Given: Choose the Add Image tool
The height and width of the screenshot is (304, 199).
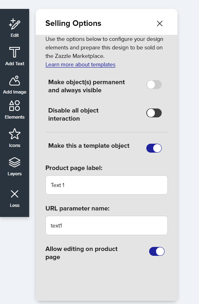Looking at the screenshot, I should 15,85.
